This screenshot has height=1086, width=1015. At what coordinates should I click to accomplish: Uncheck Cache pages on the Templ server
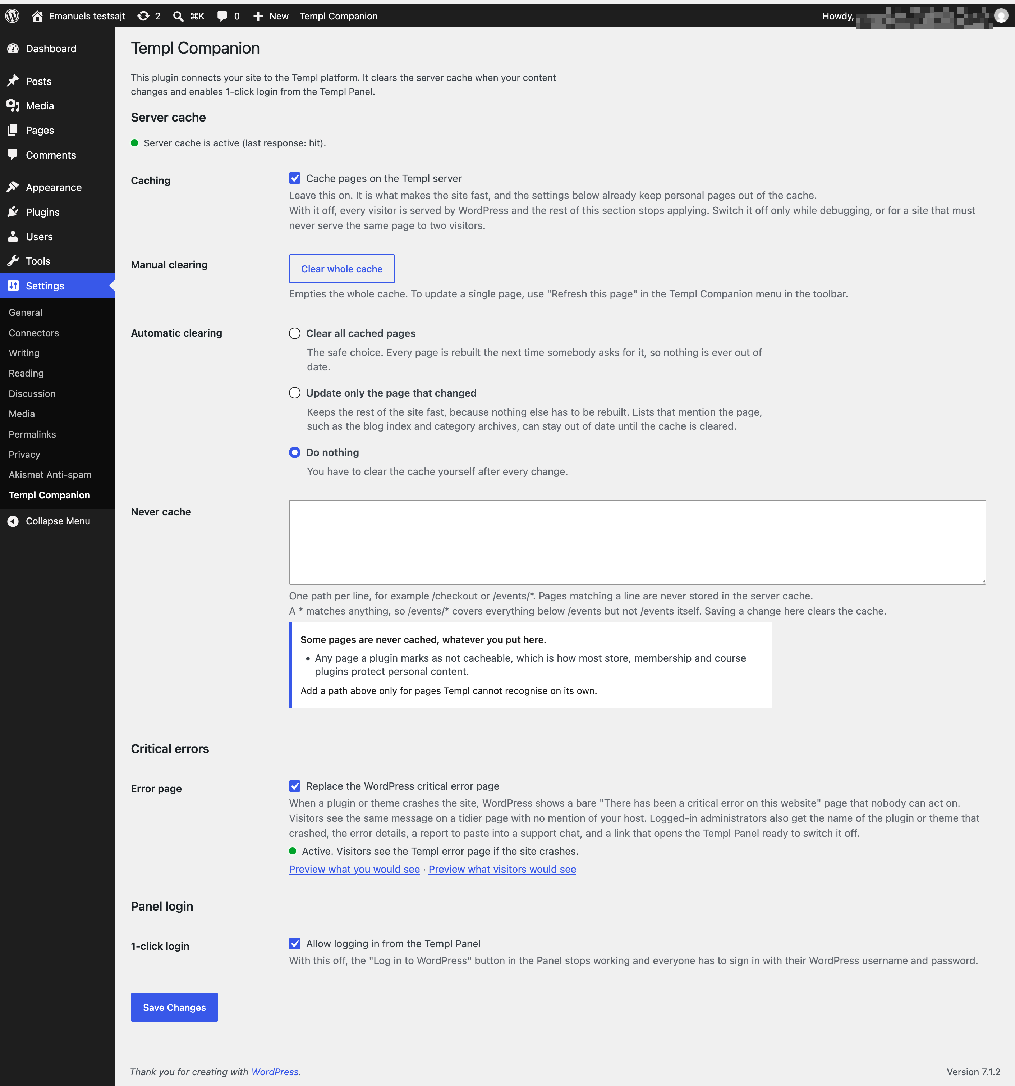[295, 178]
